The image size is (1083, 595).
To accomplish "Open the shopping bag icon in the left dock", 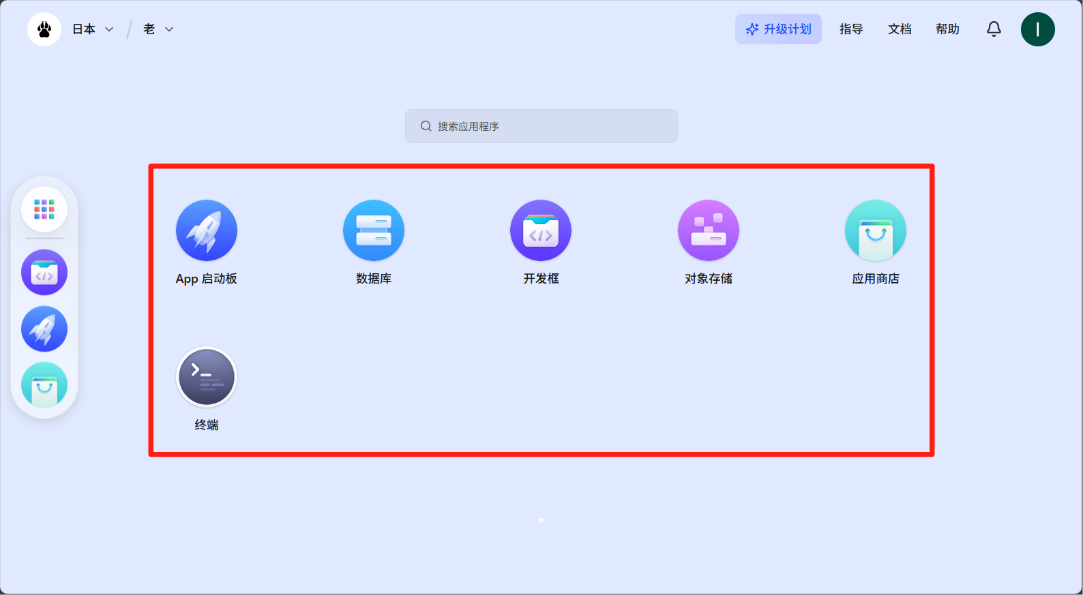I will pyautogui.click(x=44, y=385).
